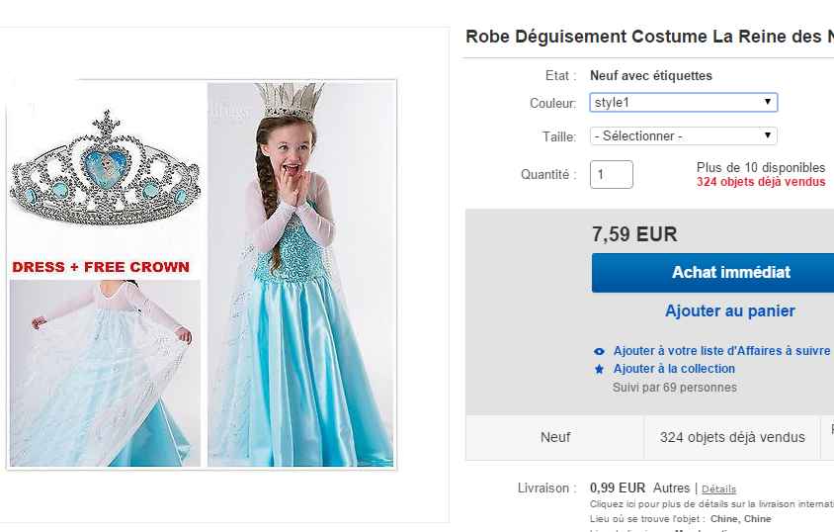This screenshot has height=532, width=834.
Task: Open the Couleur dropdown showing style1
Action: (x=683, y=102)
